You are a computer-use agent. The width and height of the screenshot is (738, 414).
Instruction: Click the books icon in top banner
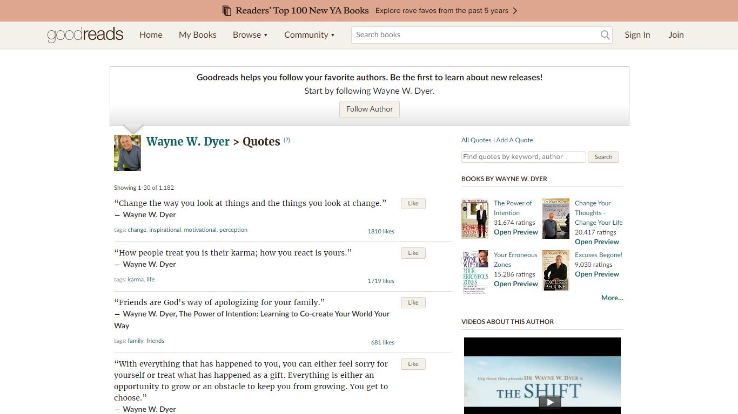(227, 11)
